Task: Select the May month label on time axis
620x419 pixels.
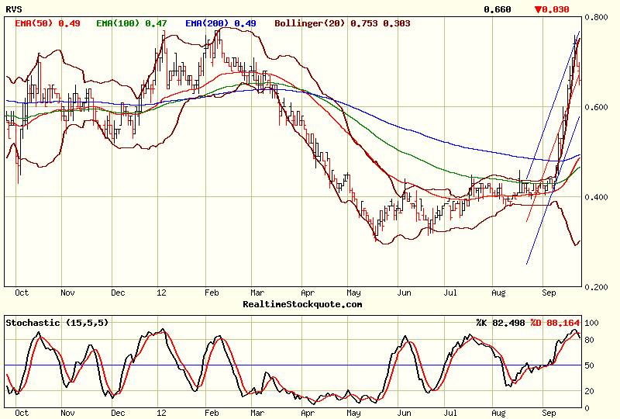Action: (353, 293)
